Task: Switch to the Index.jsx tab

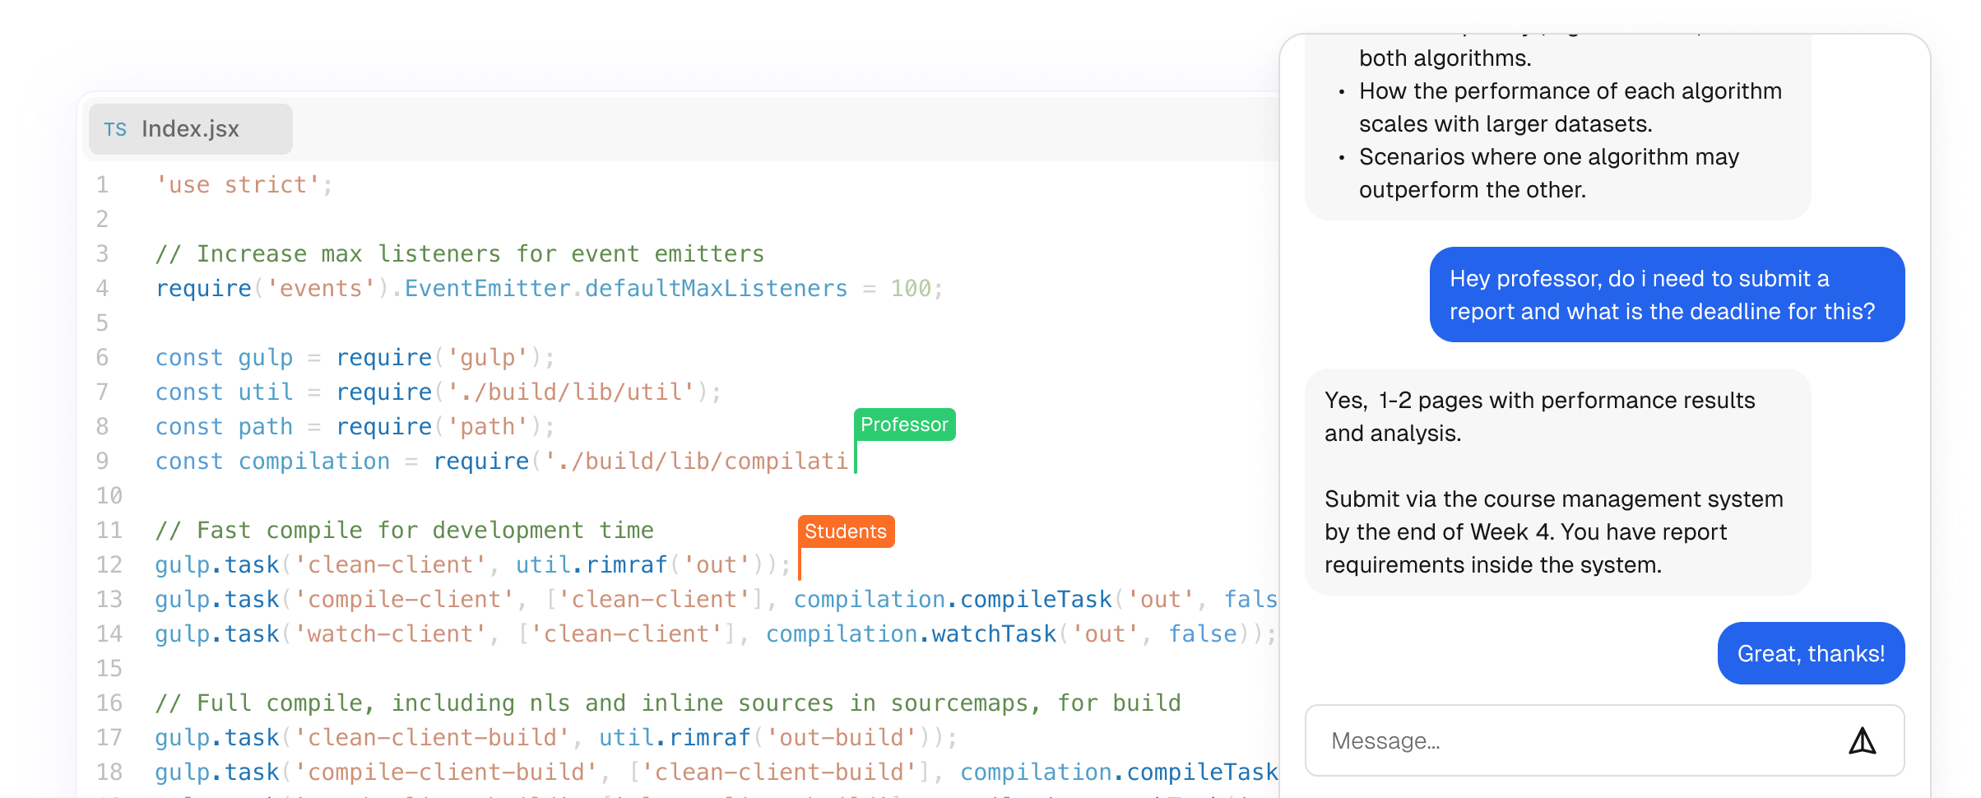Action: (190, 129)
